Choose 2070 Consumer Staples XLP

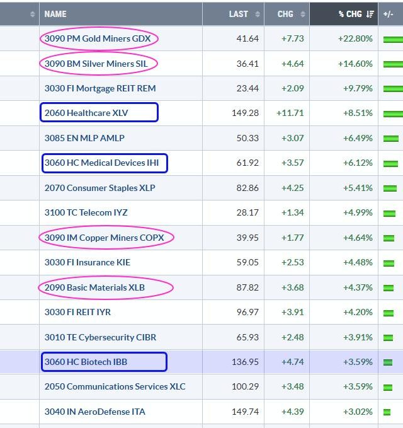click(x=99, y=188)
